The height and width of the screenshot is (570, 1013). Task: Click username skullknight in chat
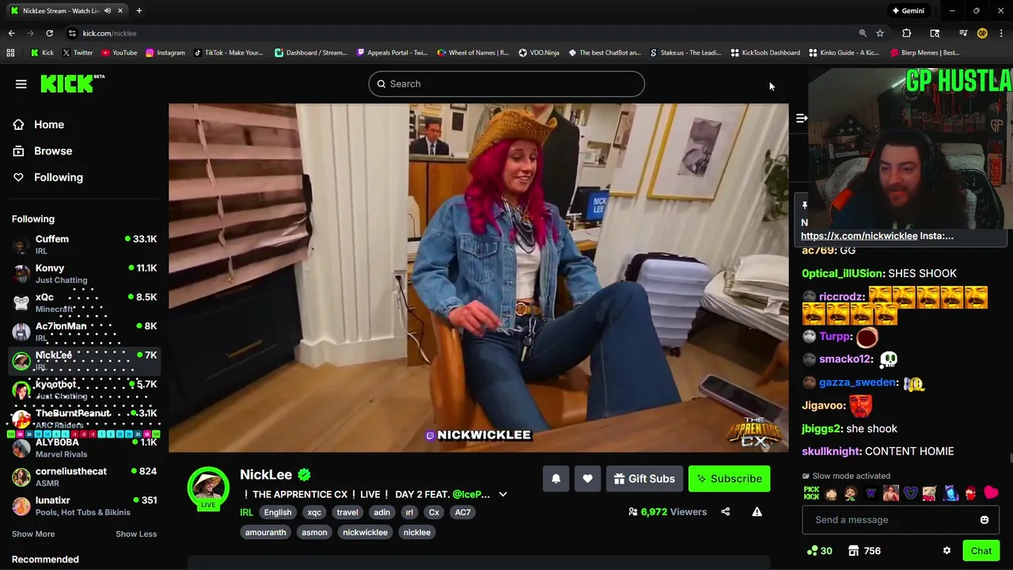click(x=831, y=451)
